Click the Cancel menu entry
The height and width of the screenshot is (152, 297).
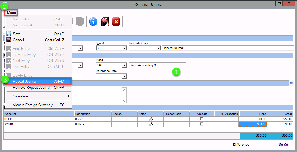click(18, 40)
